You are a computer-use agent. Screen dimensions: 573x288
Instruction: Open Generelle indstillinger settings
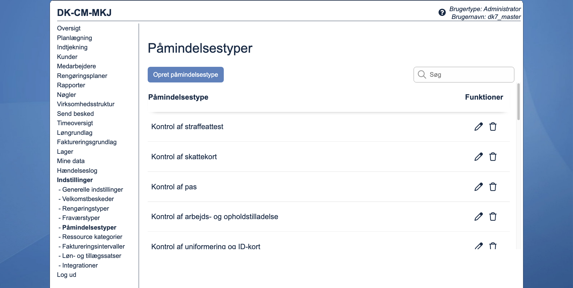click(92, 189)
